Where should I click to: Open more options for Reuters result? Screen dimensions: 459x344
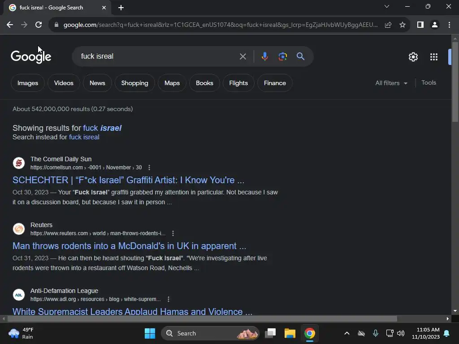[x=173, y=233]
